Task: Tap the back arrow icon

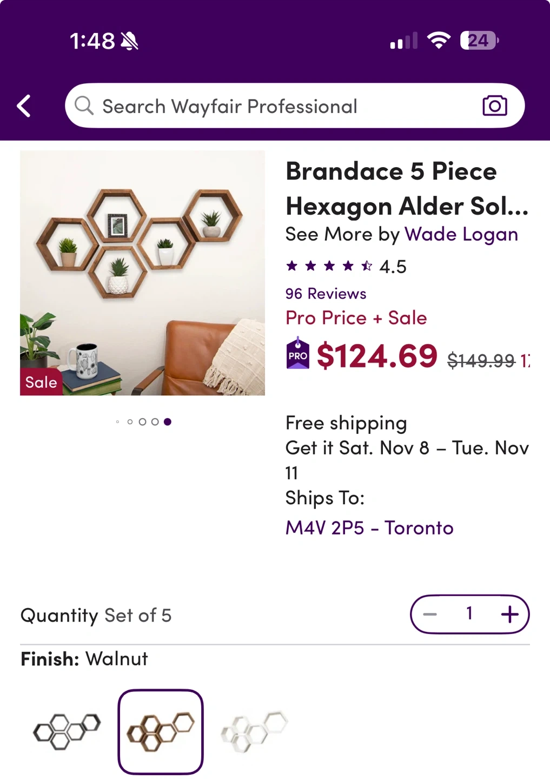Action: coord(24,106)
